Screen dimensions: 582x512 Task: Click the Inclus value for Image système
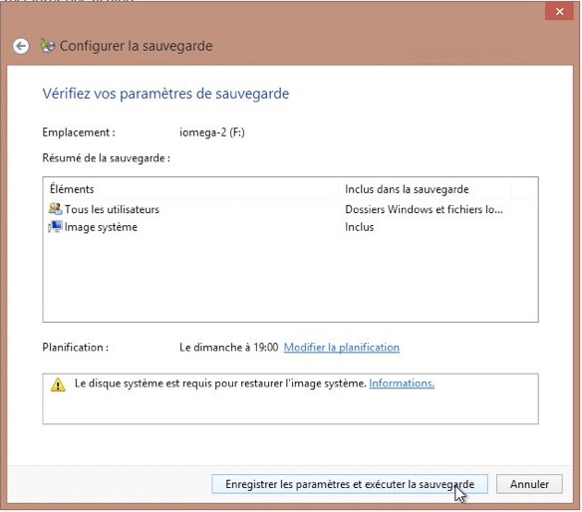[360, 227]
